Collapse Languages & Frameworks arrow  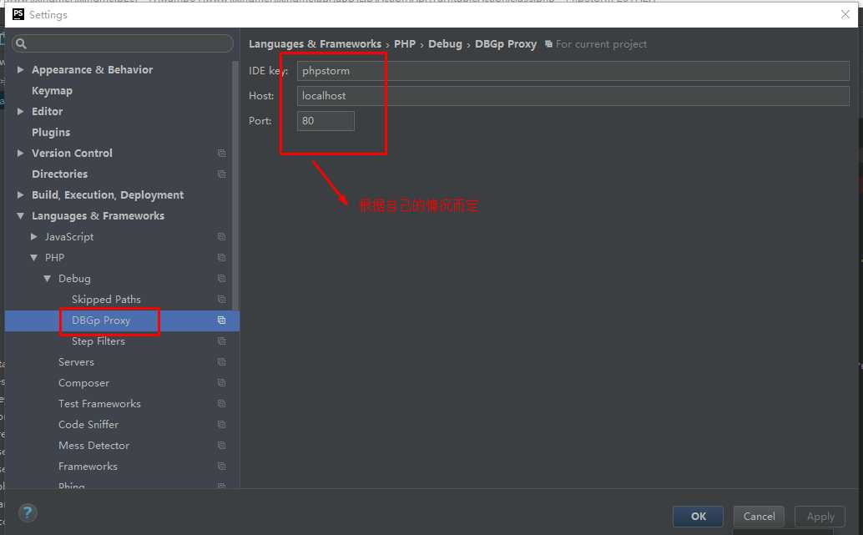(x=20, y=216)
